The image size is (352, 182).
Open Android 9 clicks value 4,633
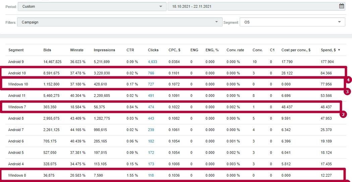153,62
